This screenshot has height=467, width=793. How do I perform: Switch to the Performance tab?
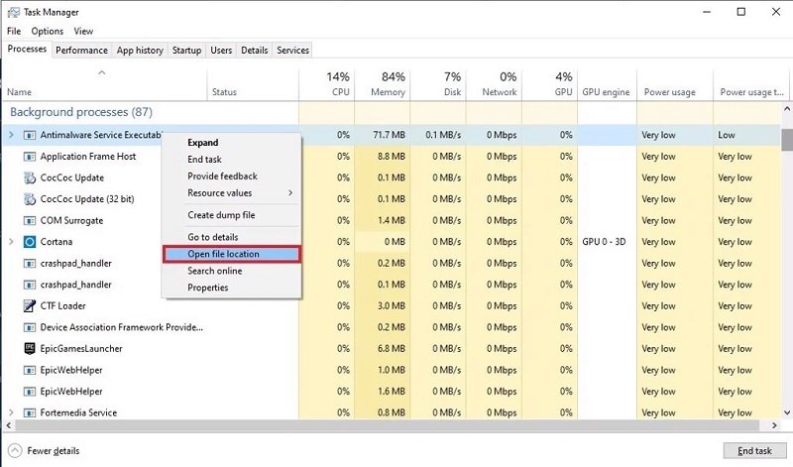(81, 51)
